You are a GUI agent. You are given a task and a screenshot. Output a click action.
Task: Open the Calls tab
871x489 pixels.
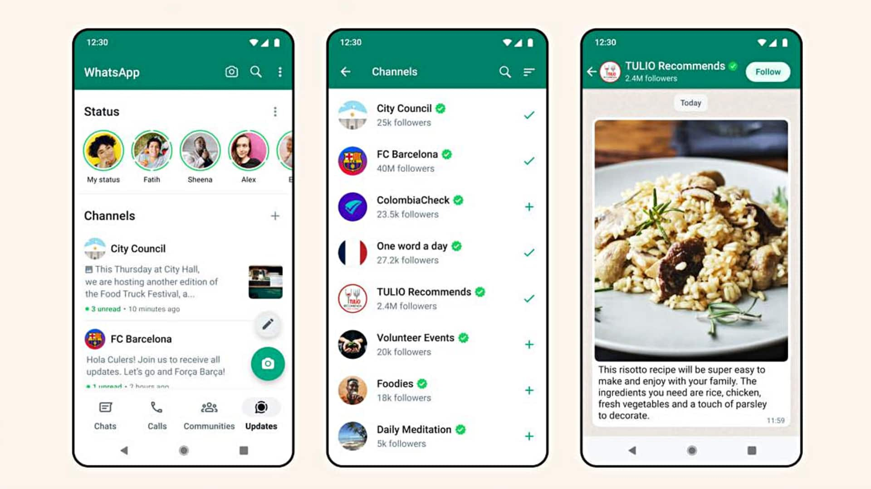pyautogui.click(x=157, y=415)
